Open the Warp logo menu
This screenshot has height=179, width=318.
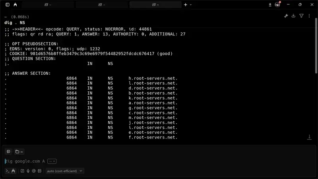tap(15, 5)
